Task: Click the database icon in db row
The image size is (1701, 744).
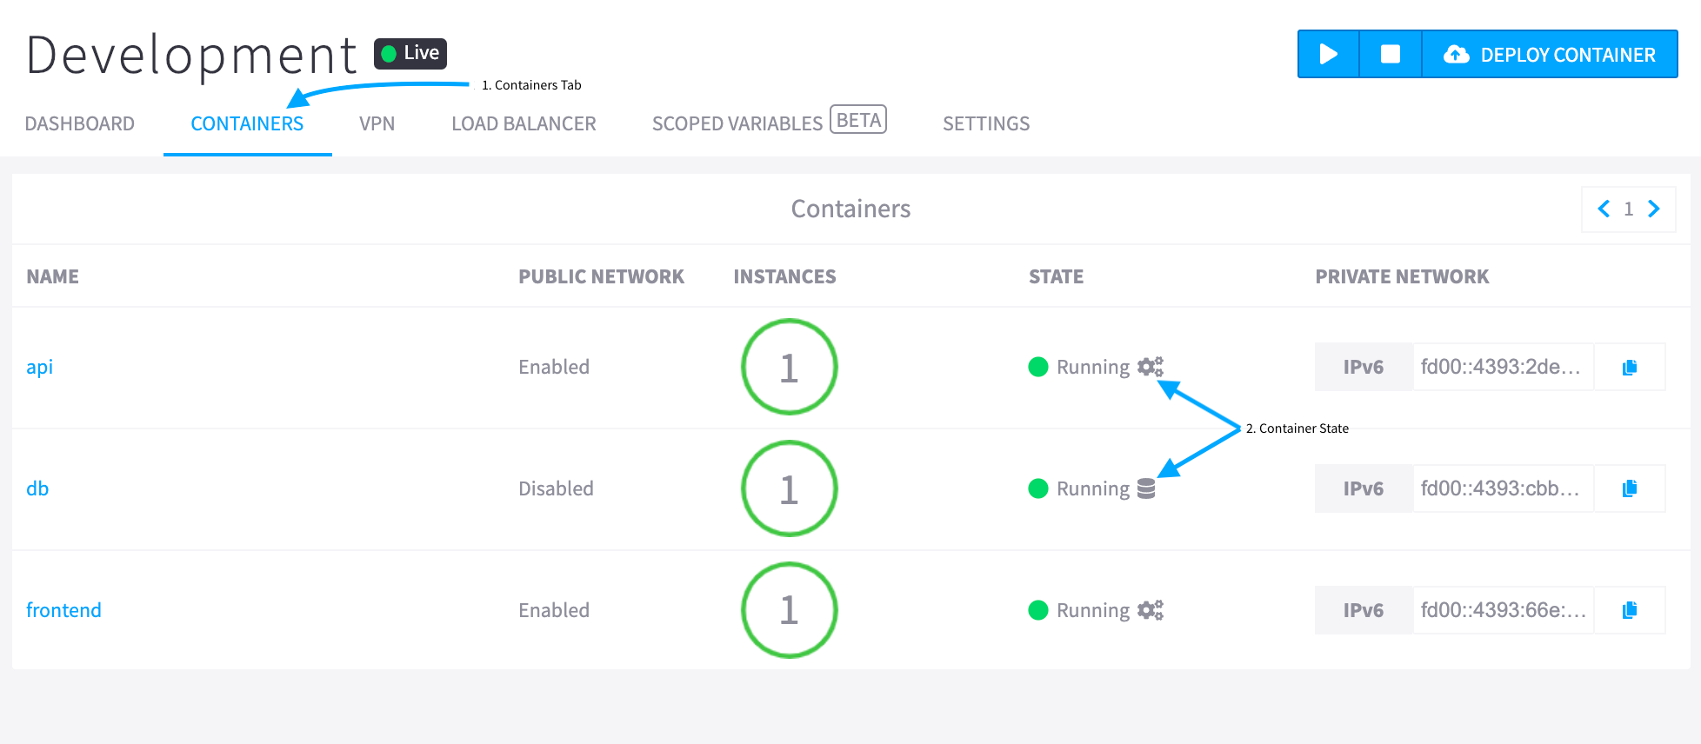Action: pyautogui.click(x=1146, y=488)
